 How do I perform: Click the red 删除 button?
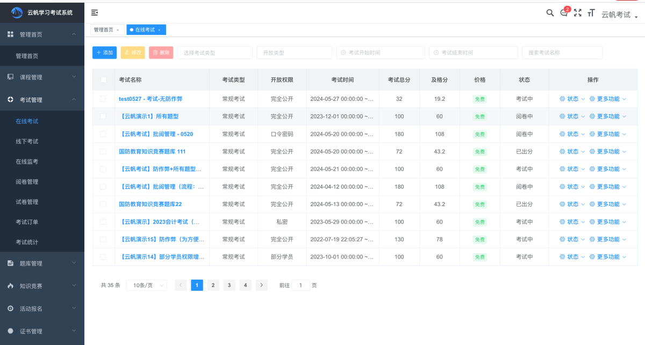pyautogui.click(x=161, y=53)
